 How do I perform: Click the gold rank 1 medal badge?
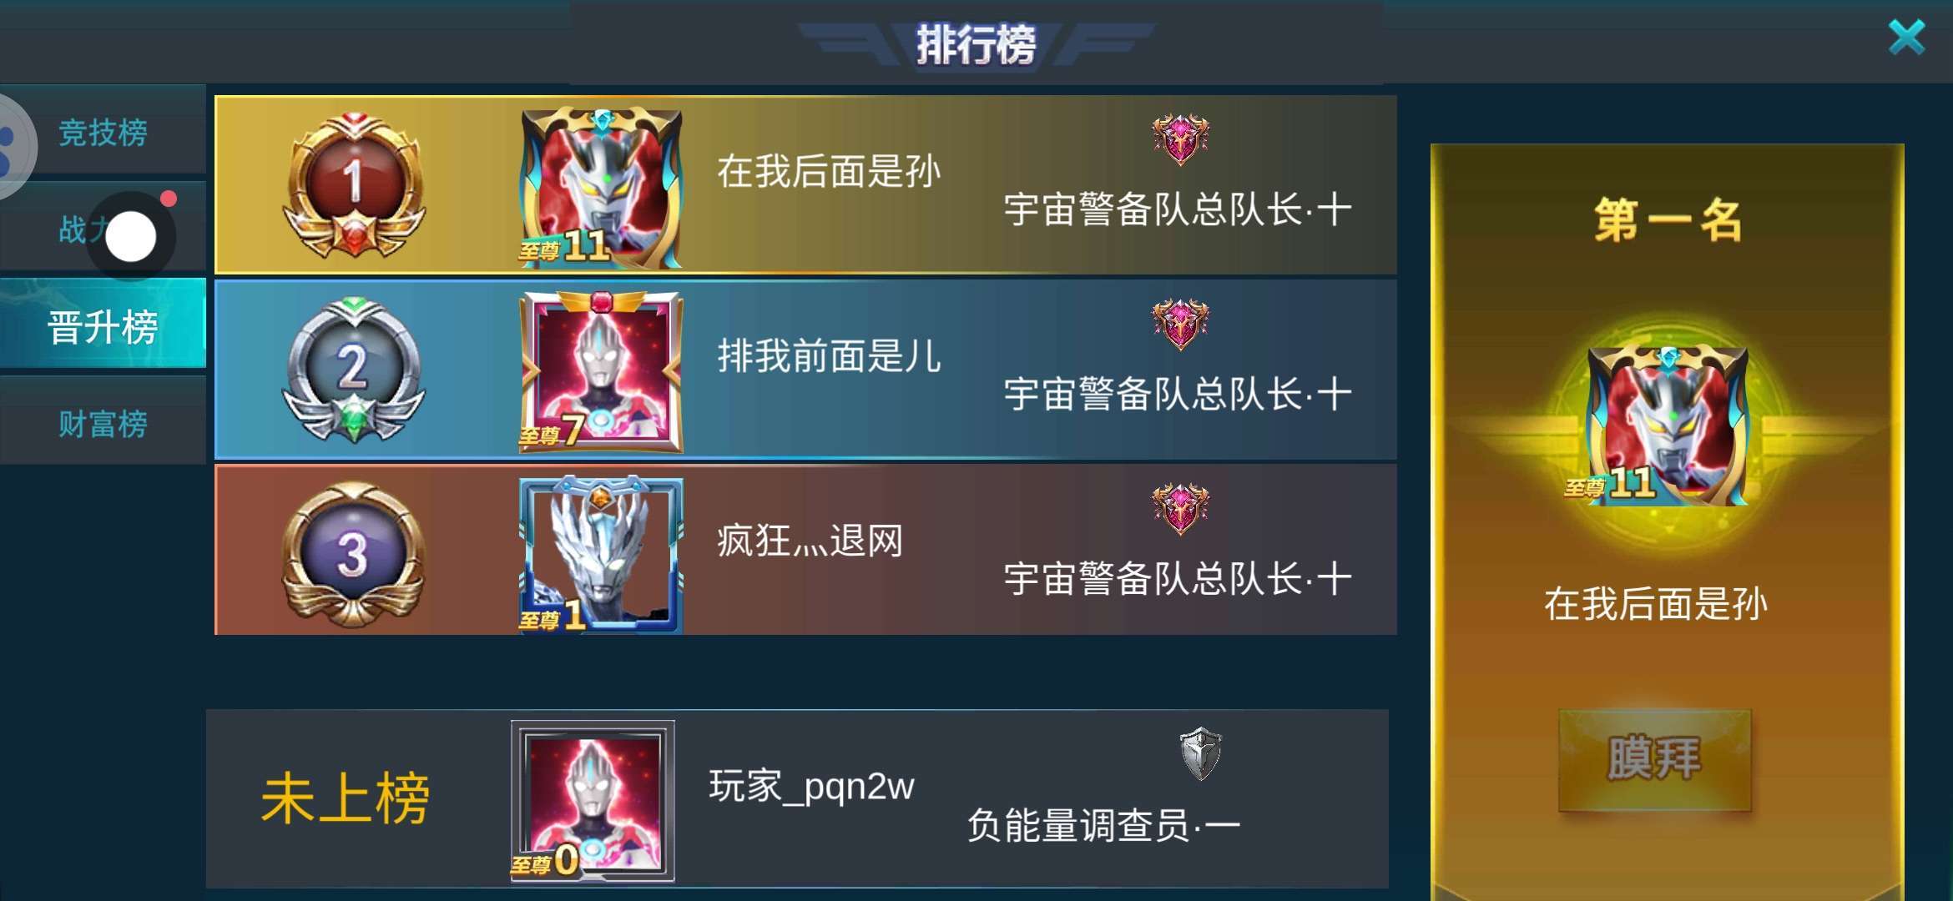[354, 185]
